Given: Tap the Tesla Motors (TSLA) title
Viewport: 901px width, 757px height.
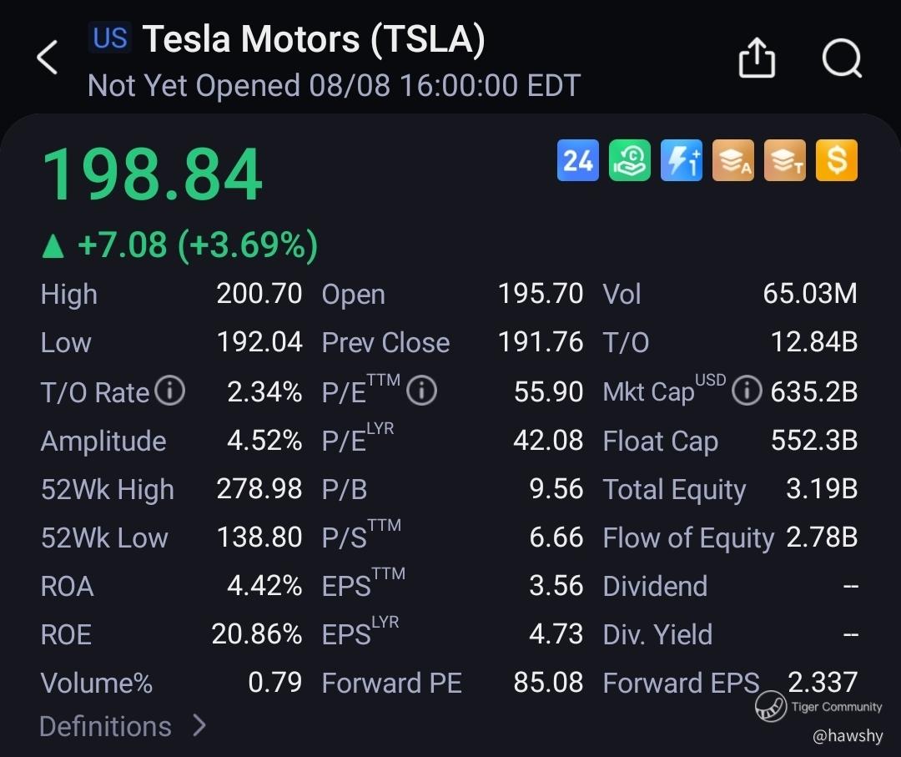Looking at the screenshot, I should [x=313, y=40].
